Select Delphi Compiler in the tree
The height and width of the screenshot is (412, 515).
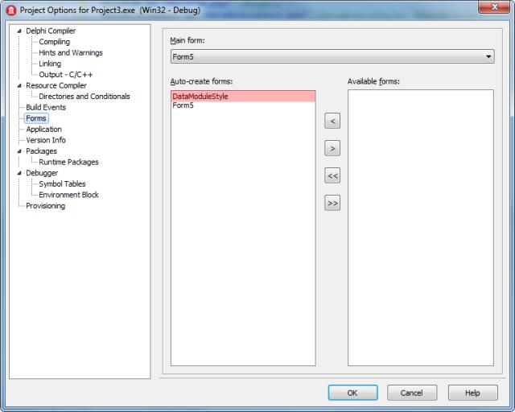pos(51,31)
